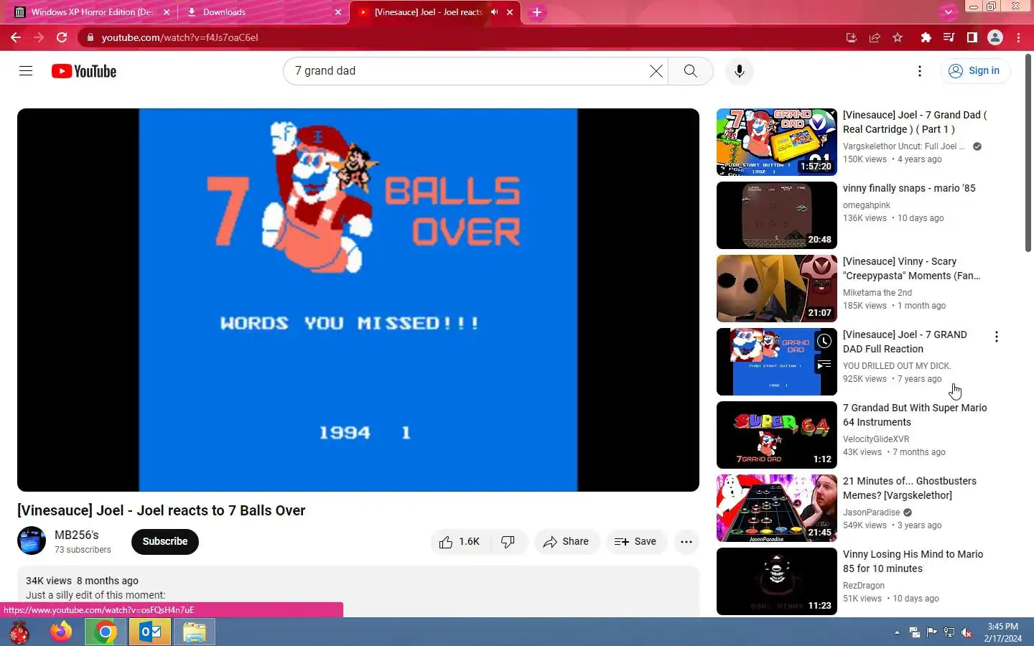Open File Explorer on the taskbar

tap(194, 632)
